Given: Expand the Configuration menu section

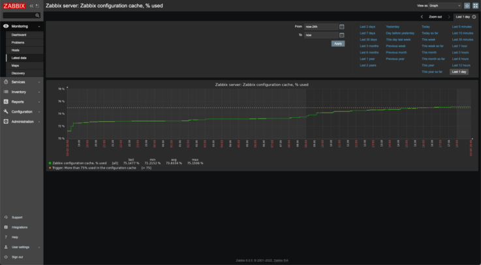Looking at the screenshot, I should pos(22,111).
